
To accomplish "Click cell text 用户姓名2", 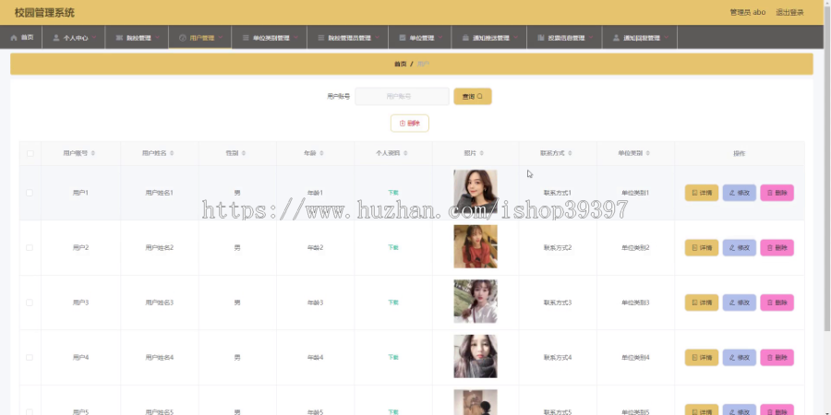I will click(160, 248).
